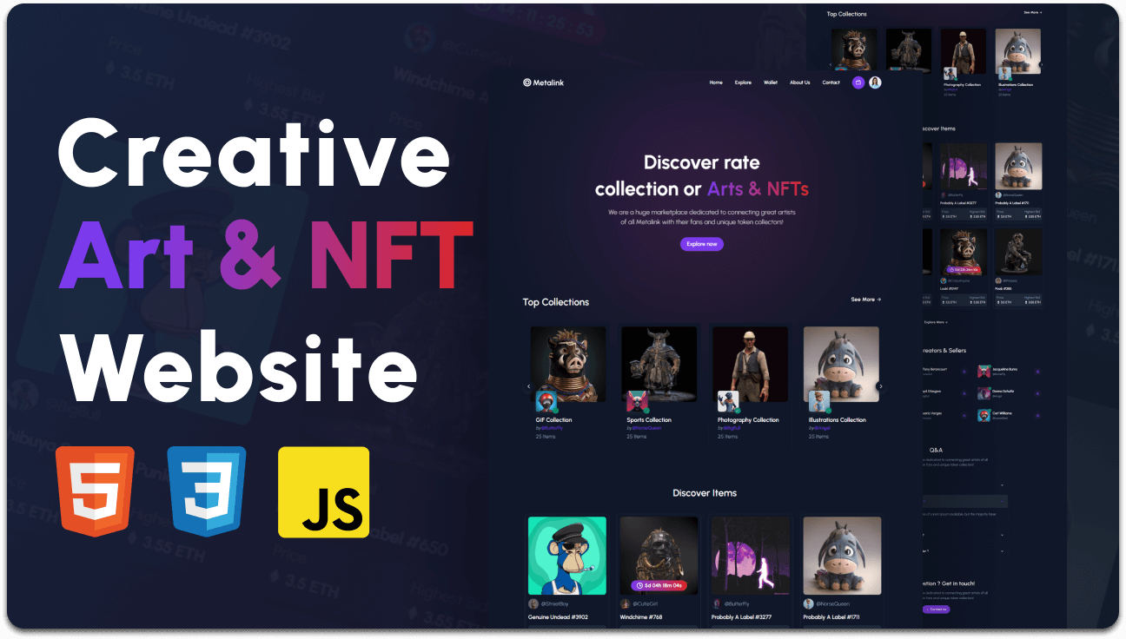
Task: Click See More in the background page
Action: [x=1032, y=13]
